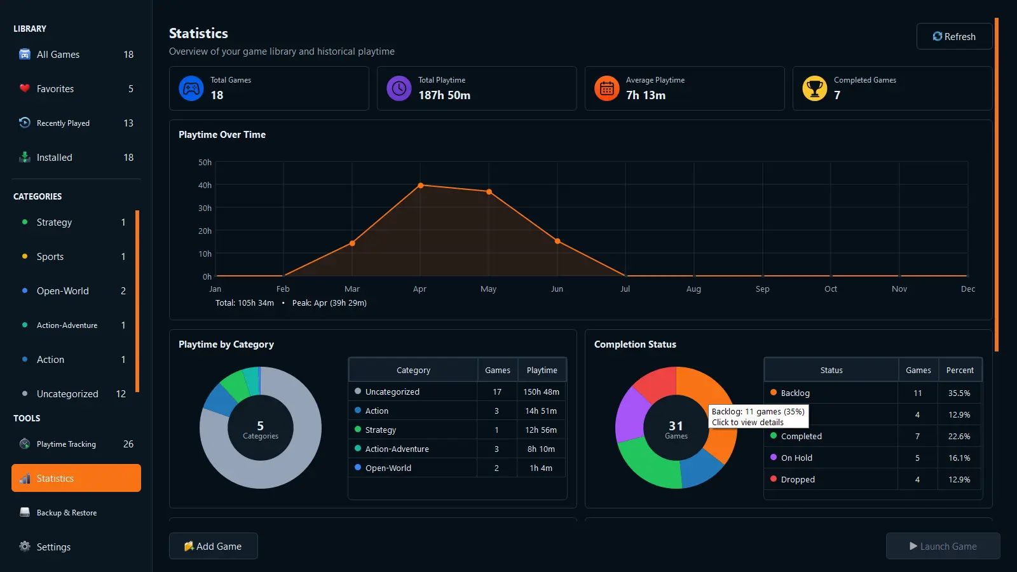1017x572 pixels.
Task: Click the Add Game button
Action: [214, 546]
